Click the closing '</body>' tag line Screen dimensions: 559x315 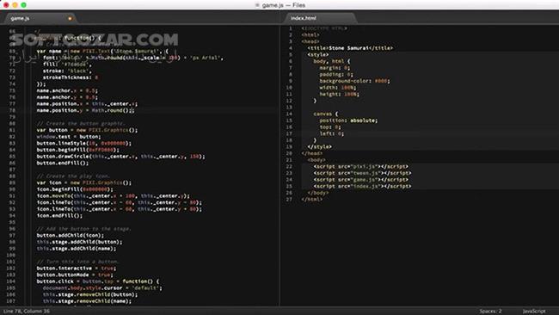(x=318, y=193)
